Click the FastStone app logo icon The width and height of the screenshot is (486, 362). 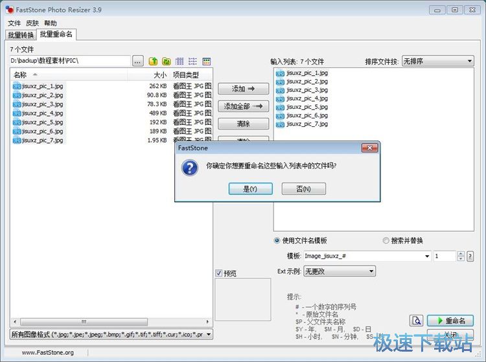[x=10, y=10]
